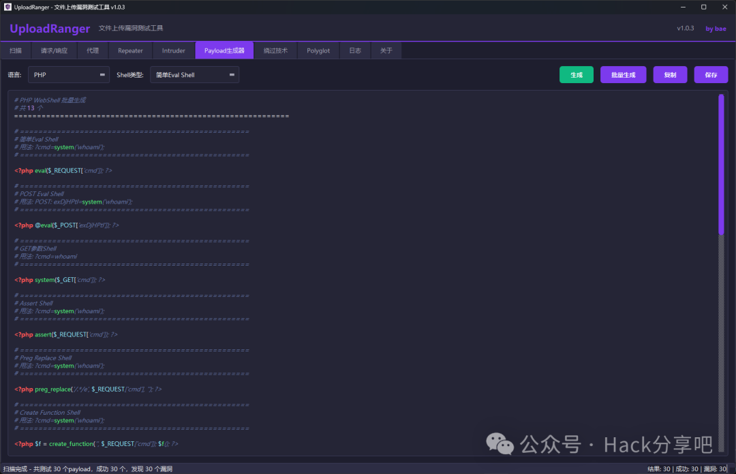Open the 日志 tab
736x474 pixels.
(355, 50)
